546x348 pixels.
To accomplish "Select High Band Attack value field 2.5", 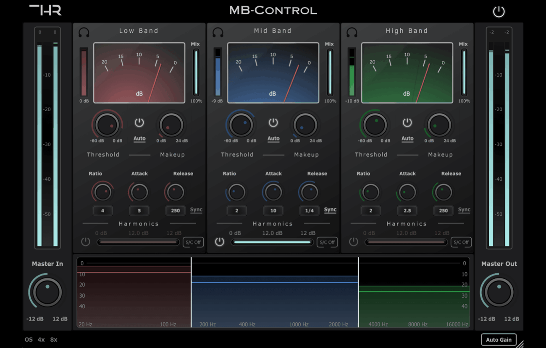I will 407,210.
